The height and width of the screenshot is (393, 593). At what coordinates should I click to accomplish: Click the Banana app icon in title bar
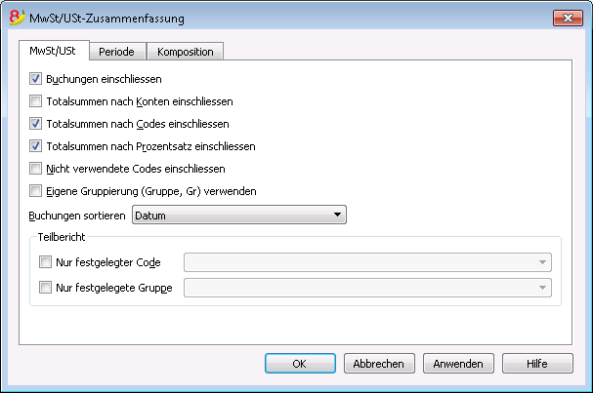[x=17, y=18]
